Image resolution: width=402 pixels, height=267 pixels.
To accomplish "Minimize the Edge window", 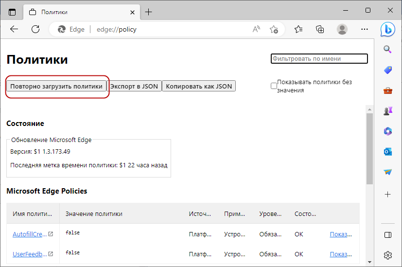I will 346,11.
